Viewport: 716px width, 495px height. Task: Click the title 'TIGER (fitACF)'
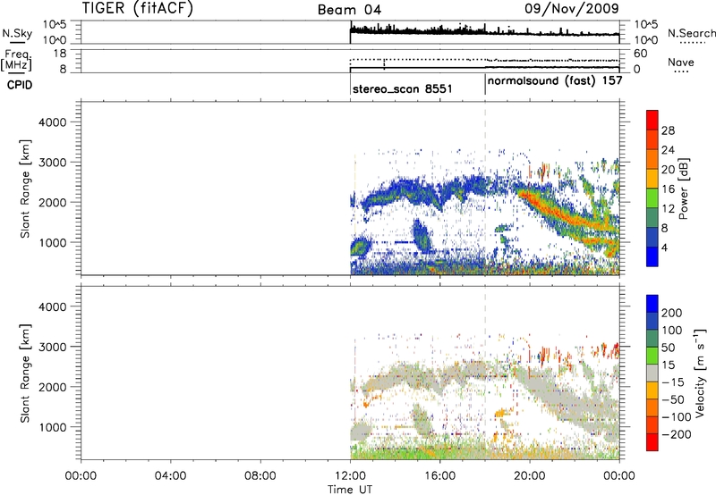(138, 8)
